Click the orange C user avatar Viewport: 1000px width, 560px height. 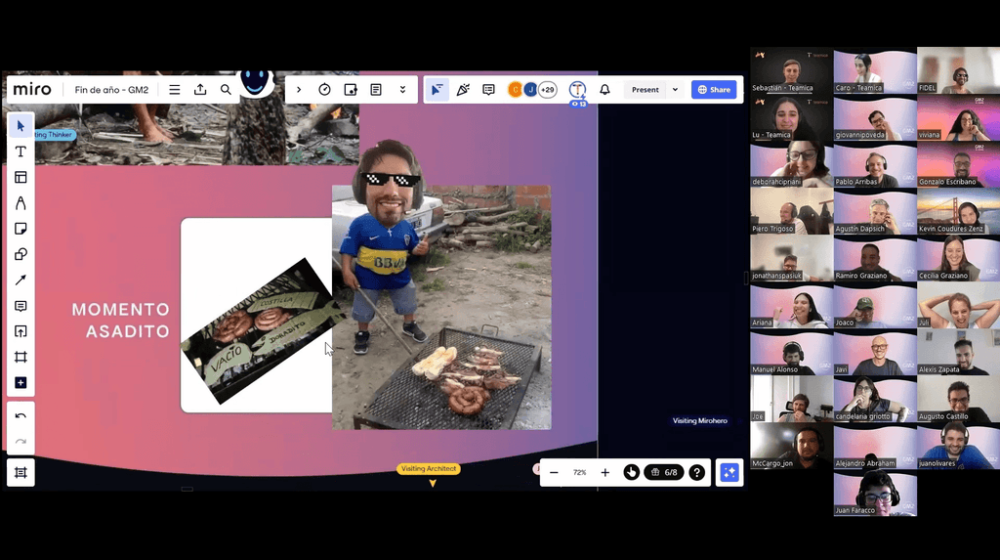tap(515, 89)
